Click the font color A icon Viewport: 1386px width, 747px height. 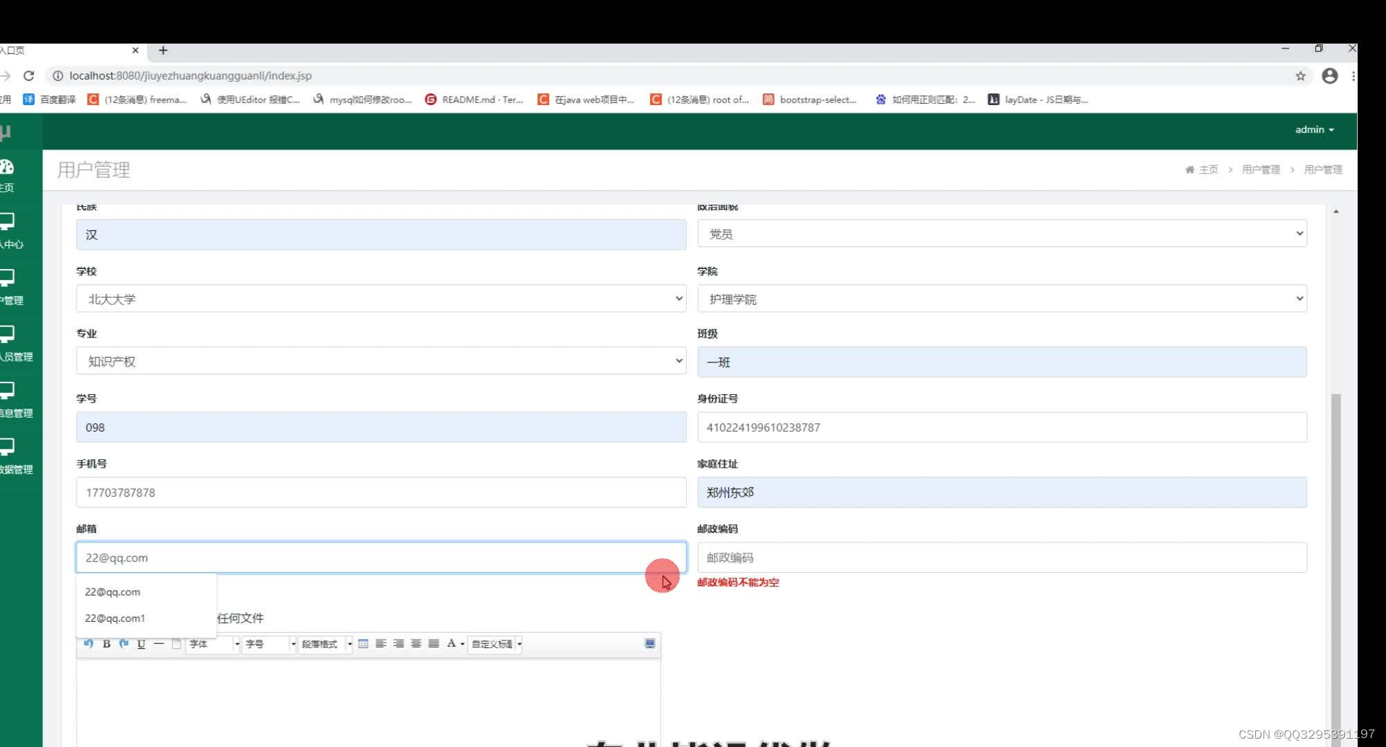click(x=451, y=643)
